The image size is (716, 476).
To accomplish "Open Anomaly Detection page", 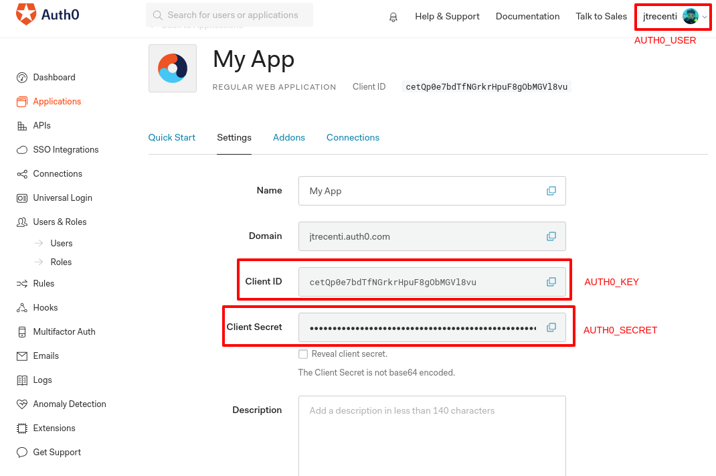I will point(70,404).
